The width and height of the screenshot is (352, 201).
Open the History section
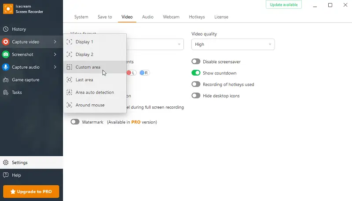click(x=31, y=29)
